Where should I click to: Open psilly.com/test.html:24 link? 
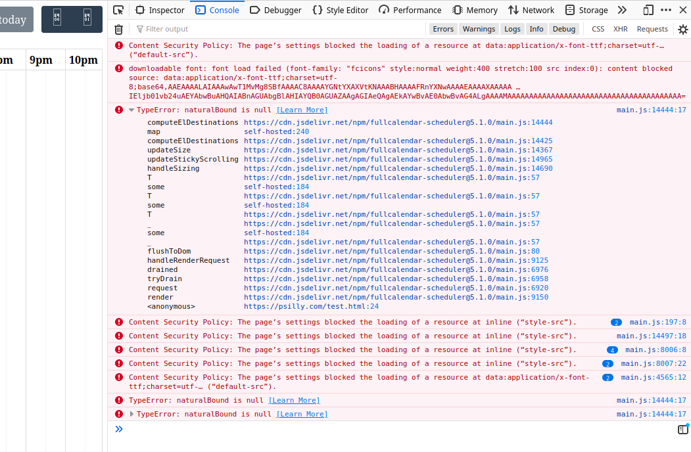point(311,307)
